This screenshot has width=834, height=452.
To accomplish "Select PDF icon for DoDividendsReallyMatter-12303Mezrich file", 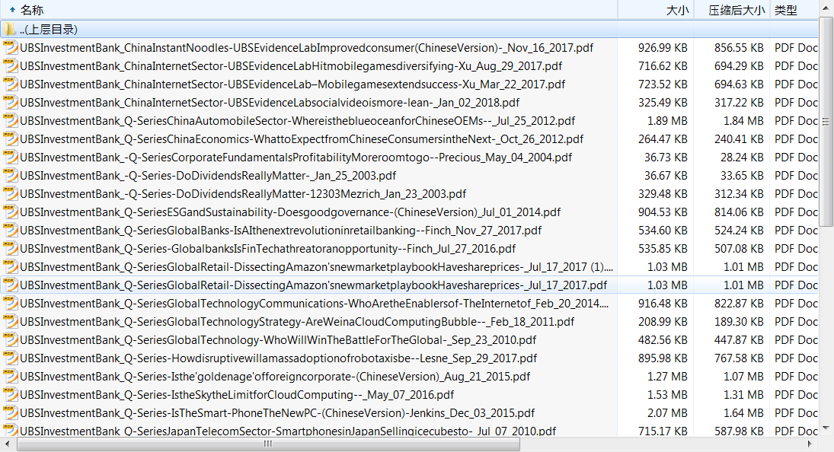I will click(x=11, y=194).
